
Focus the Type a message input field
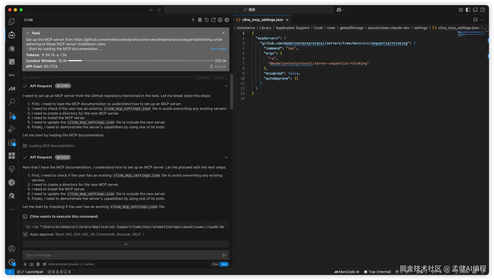[x=122, y=255]
